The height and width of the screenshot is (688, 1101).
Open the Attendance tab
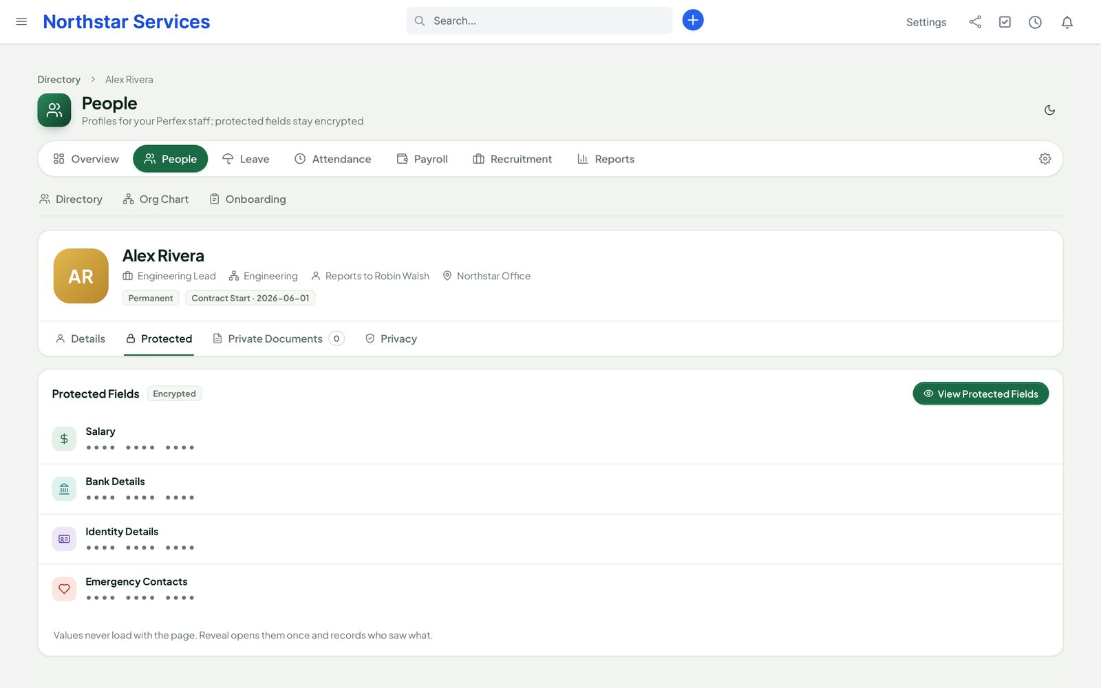tap(333, 159)
